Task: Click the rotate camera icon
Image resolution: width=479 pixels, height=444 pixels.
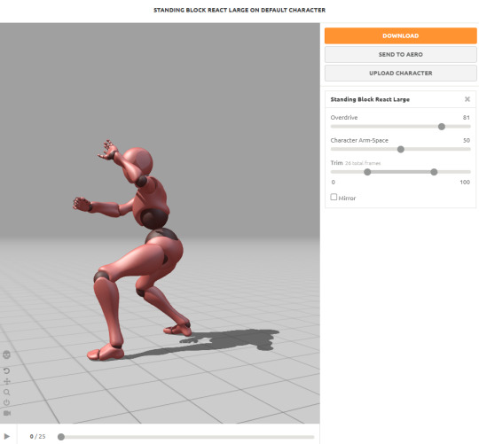Action: pos(7,370)
